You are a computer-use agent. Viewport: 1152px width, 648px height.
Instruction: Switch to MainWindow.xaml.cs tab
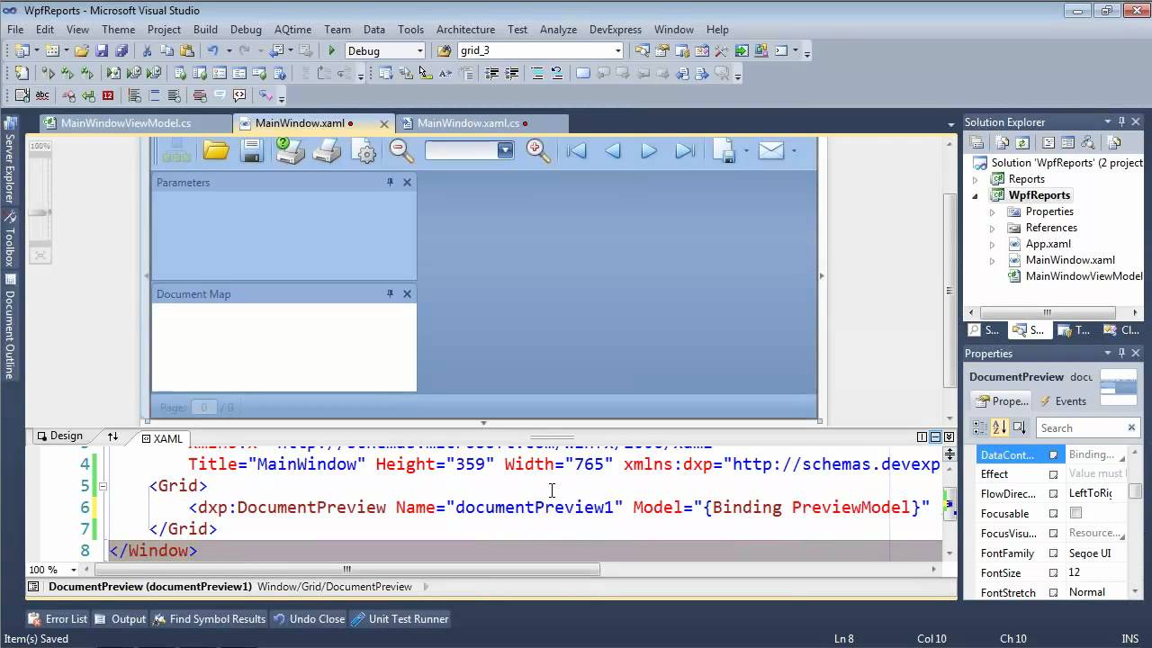point(469,123)
